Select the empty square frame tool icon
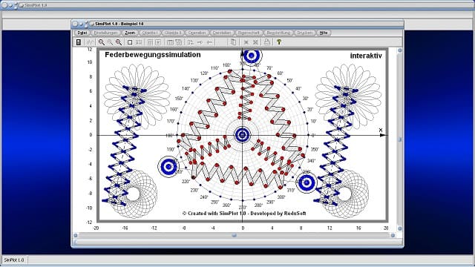Image resolution: width=475 pixels, height=267 pixels. pos(130,42)
